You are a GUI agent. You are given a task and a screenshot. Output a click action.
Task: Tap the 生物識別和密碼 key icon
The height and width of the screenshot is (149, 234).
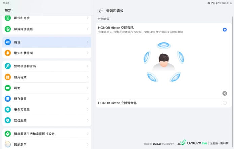8,66
